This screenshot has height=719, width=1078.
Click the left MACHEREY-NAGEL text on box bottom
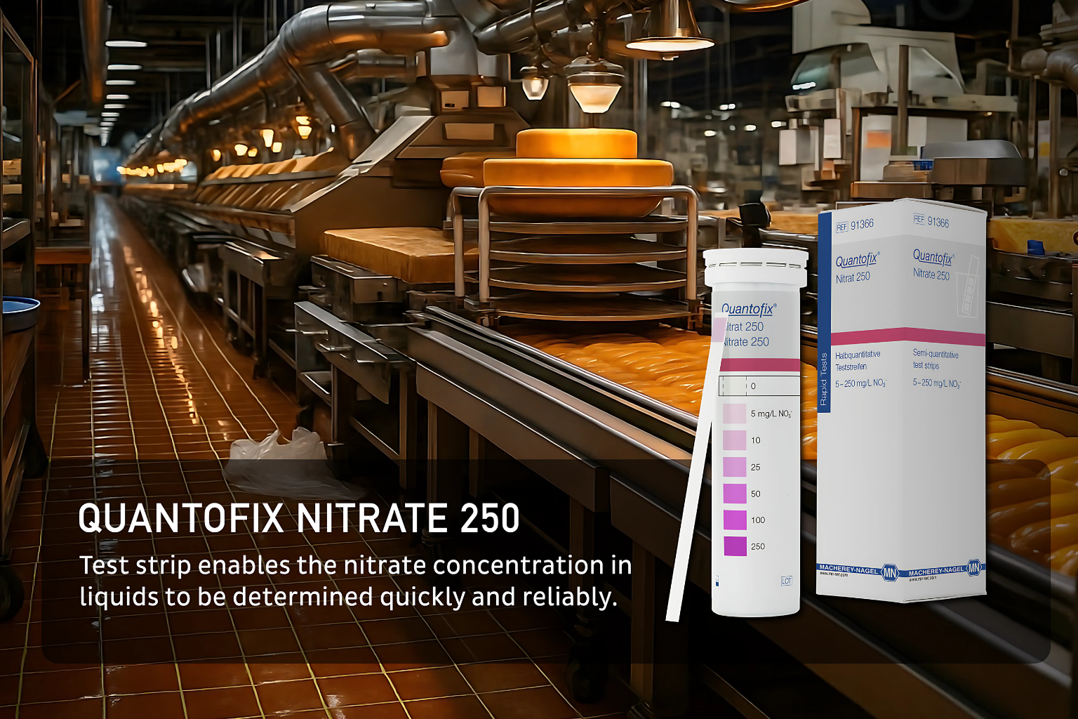click(x=849, y=569)
